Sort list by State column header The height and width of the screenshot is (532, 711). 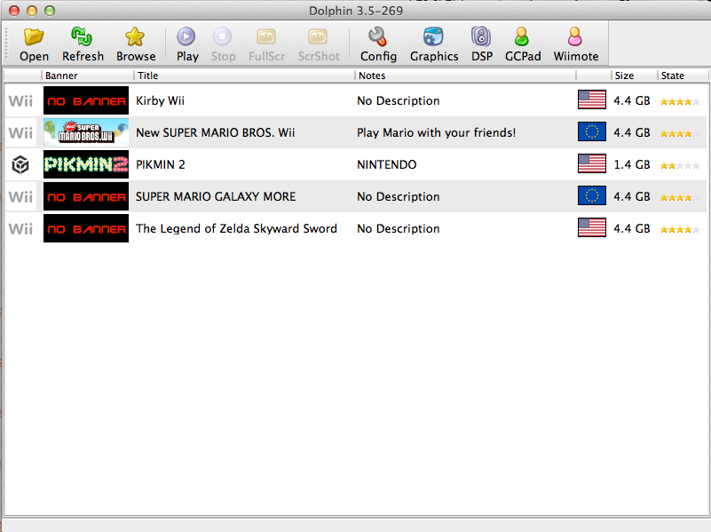coord(682,75)
